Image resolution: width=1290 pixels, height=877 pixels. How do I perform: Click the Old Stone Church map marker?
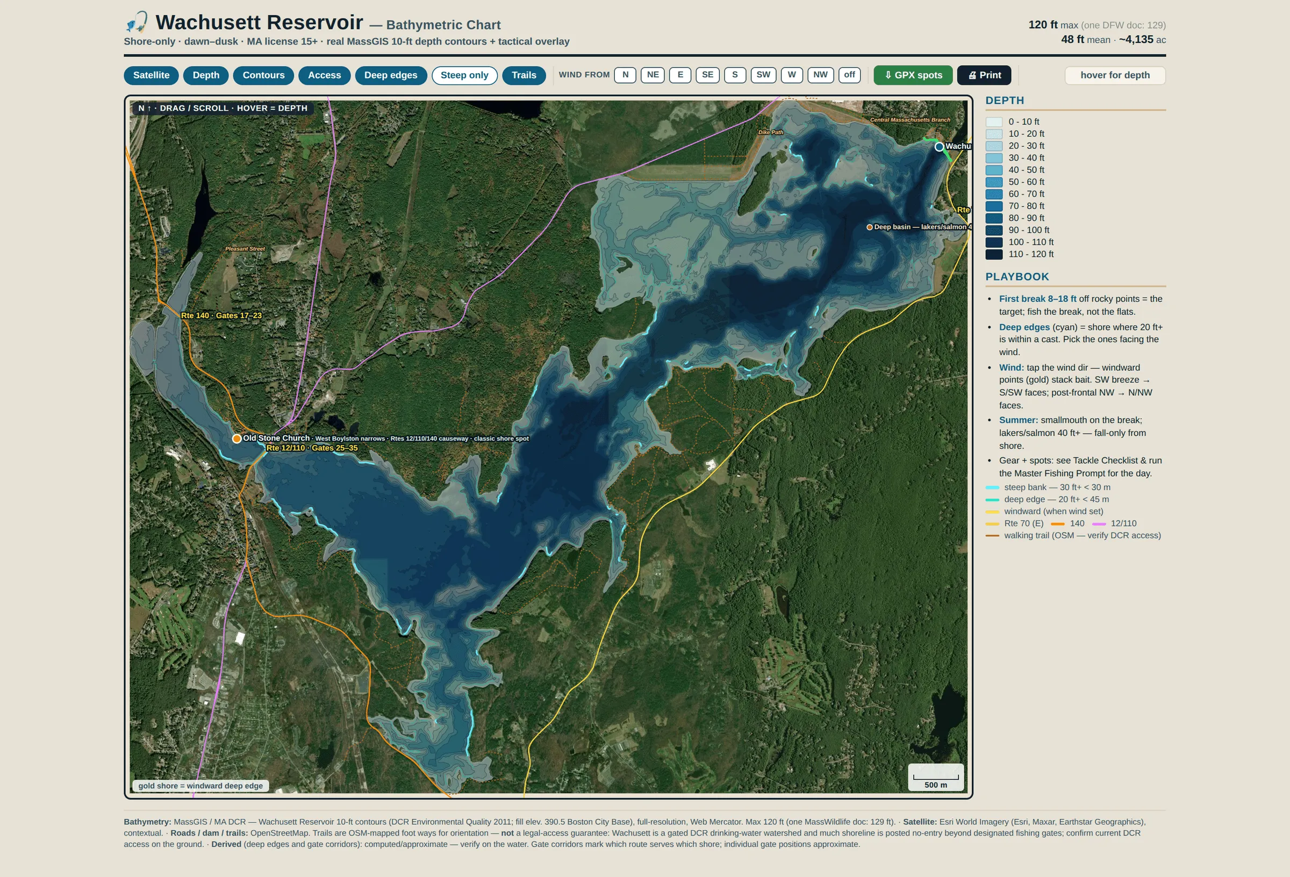pyautogui.click(x=236, y=438)
